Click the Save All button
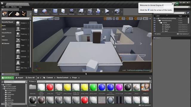This screenshot has height=107, width=191. (30, 78)
